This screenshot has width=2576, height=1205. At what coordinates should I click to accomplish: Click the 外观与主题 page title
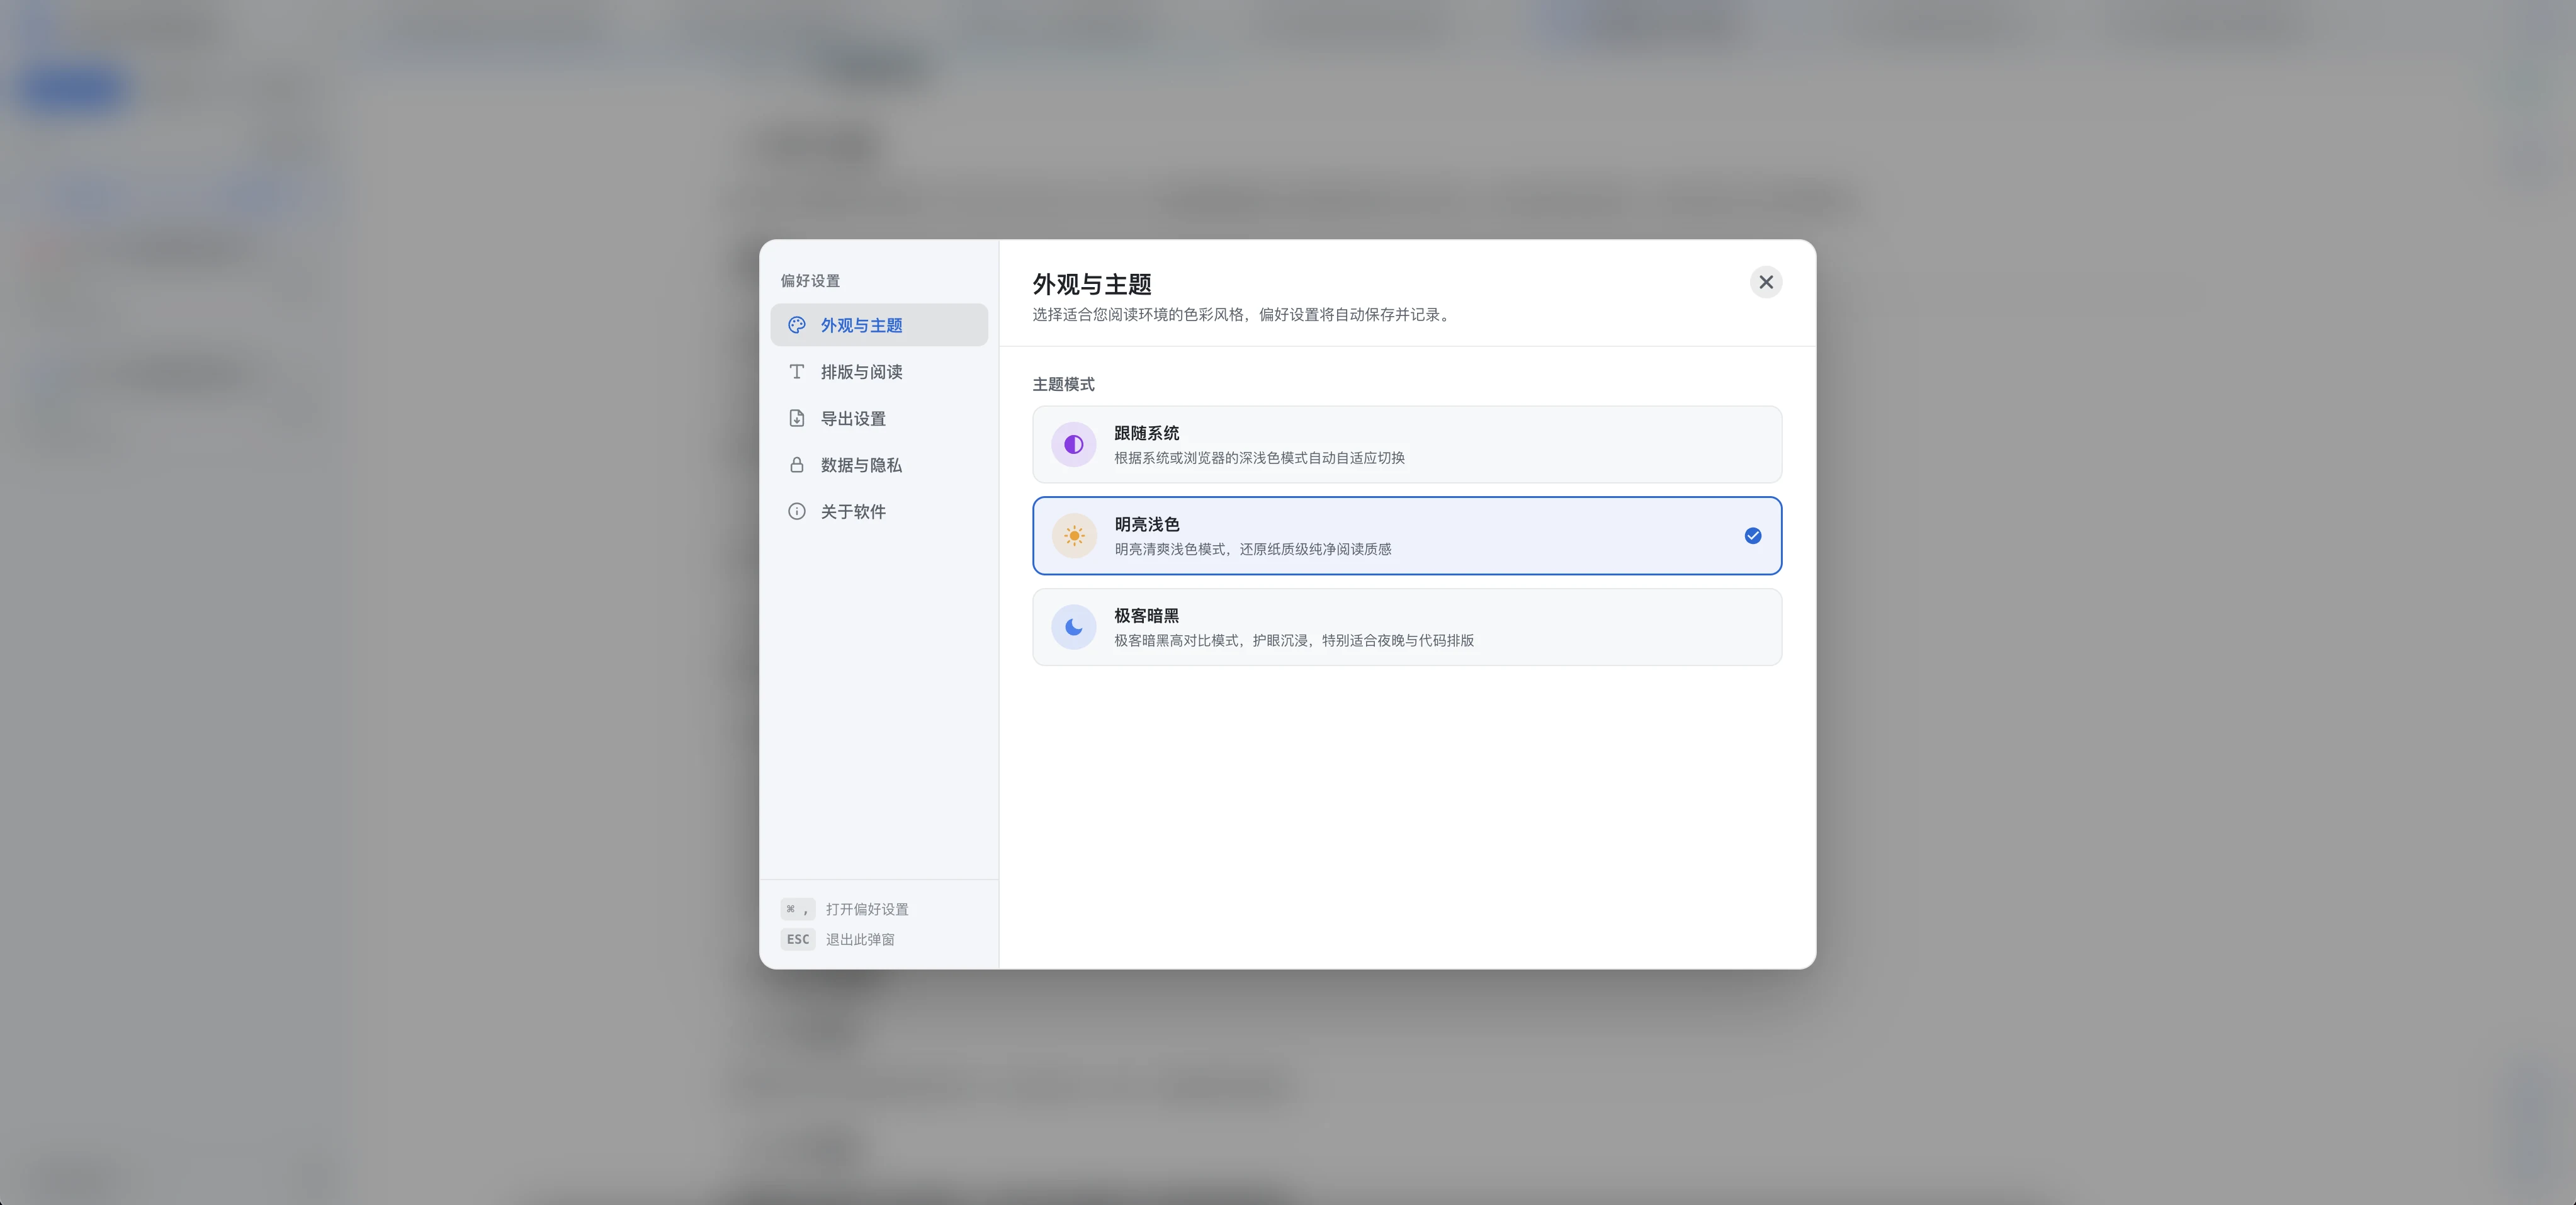click(x=1092, y=284)
